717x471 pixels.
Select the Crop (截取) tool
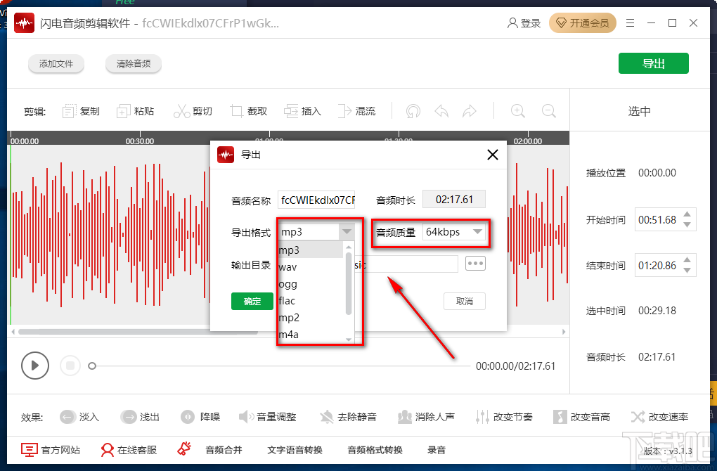[x=249, y=111]
